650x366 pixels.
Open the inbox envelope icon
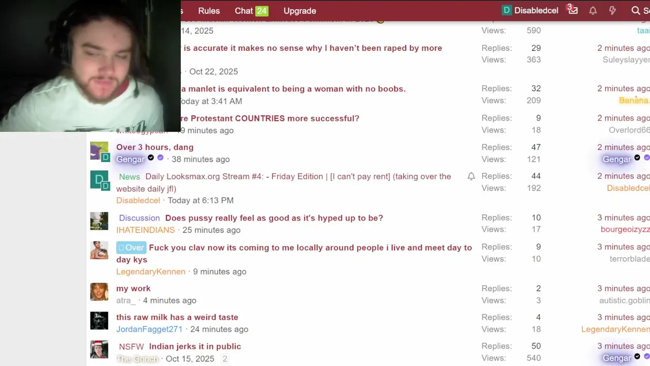coord(573,10)
